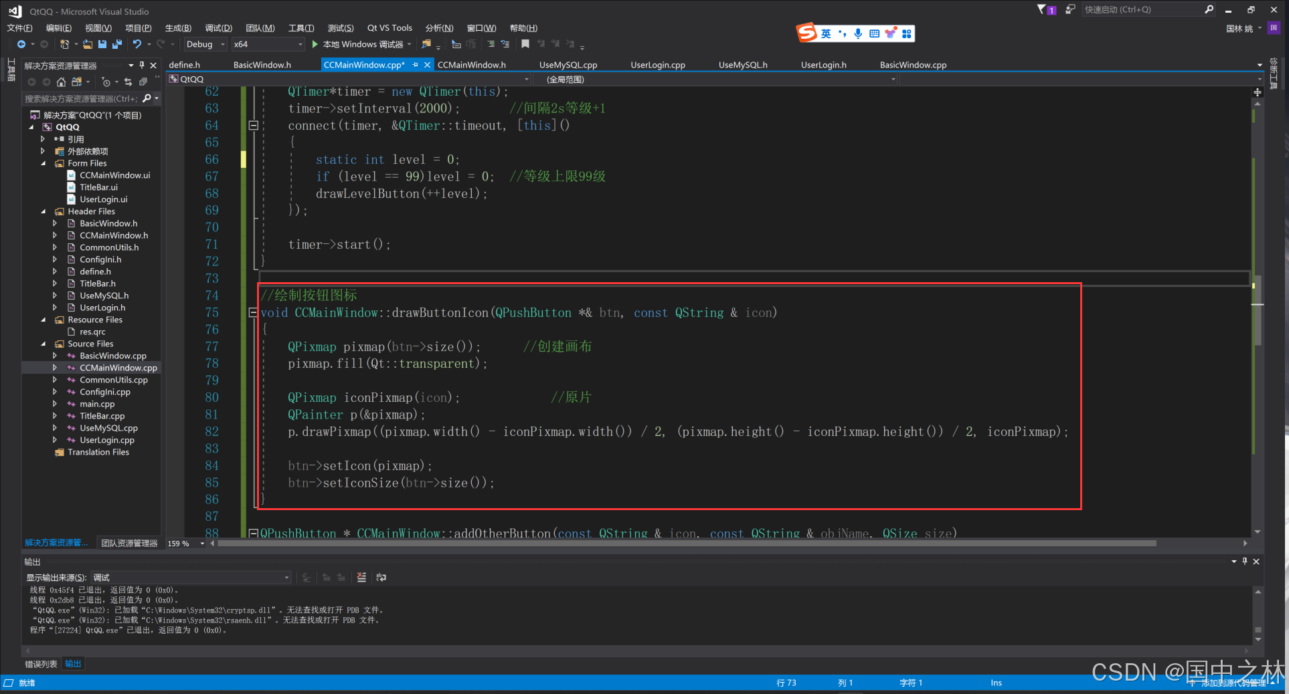Switch to the UserLogin.cpp tab
Screen dimensions: 1289x694
coord(657,65)
